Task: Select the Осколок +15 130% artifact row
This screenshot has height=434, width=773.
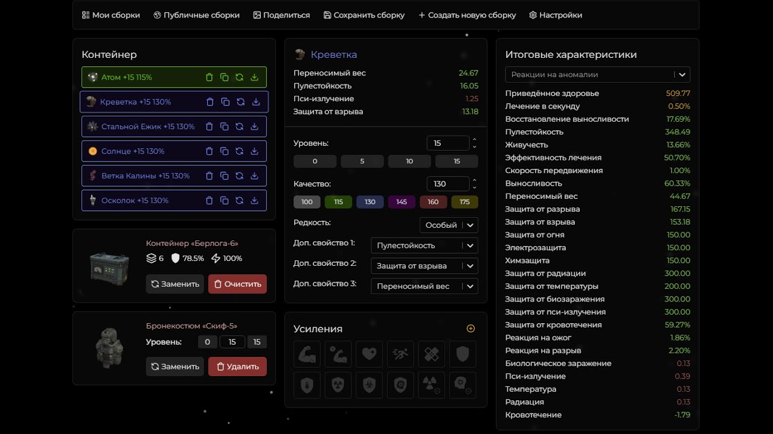Action: pyautogui.click(x=174, y=201)
